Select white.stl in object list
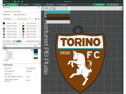This screenshot has width=126, height=94. [x=10, y=56]
